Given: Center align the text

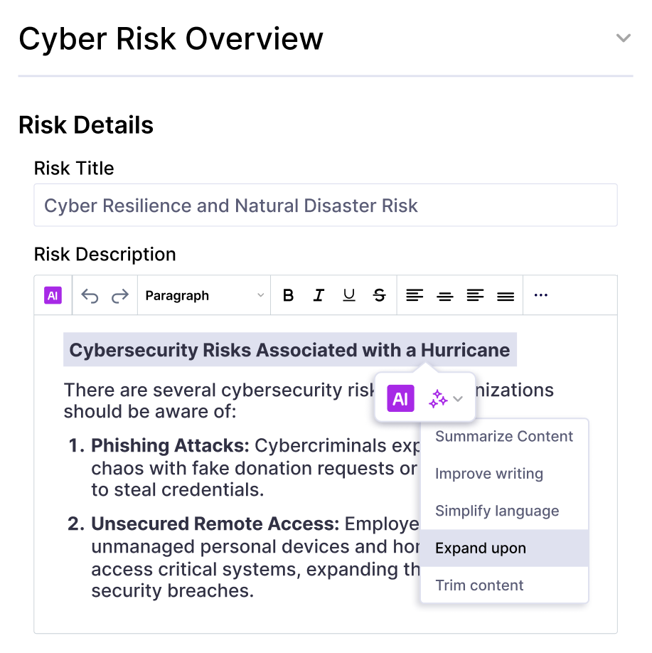Looking at the screenshot, I should pyautogui.click(x=445, y=296).
